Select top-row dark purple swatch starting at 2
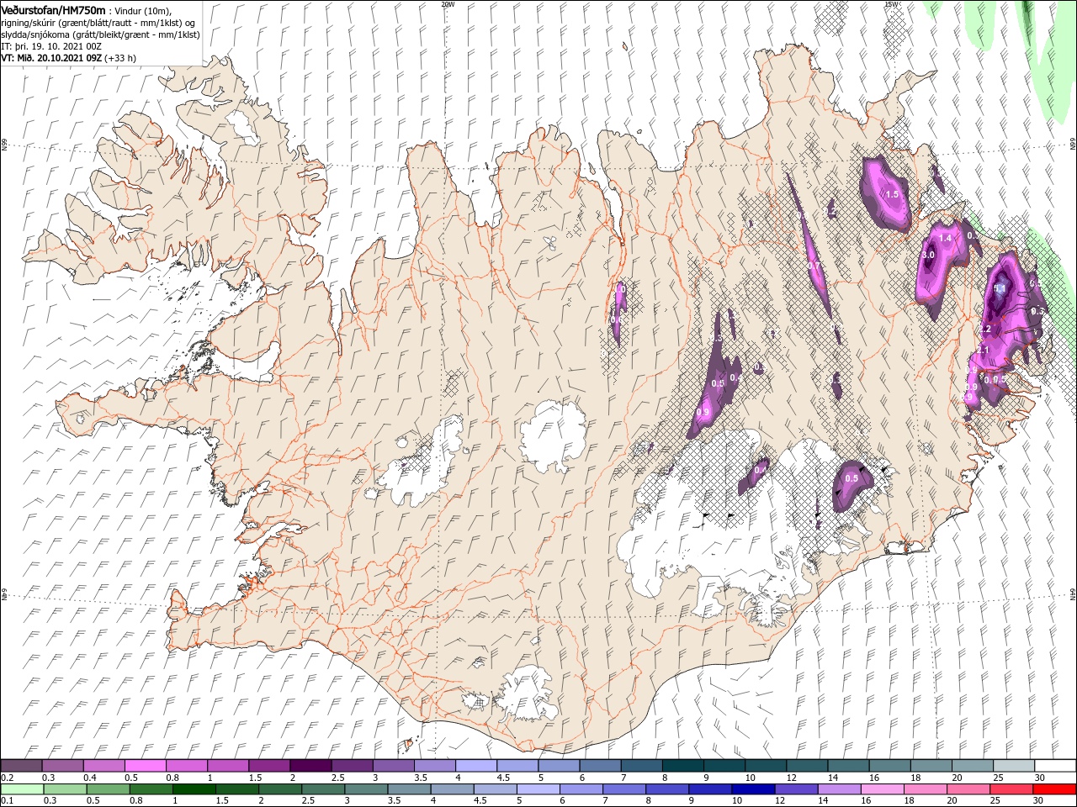The width and height of the screenshot is (1077, 807). (310, 766)
